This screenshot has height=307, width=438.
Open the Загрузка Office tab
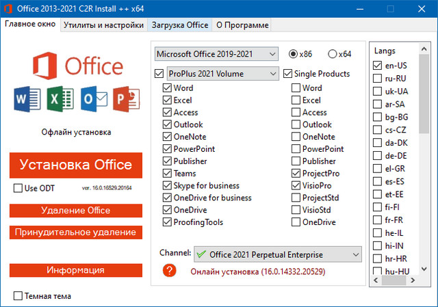180,25
